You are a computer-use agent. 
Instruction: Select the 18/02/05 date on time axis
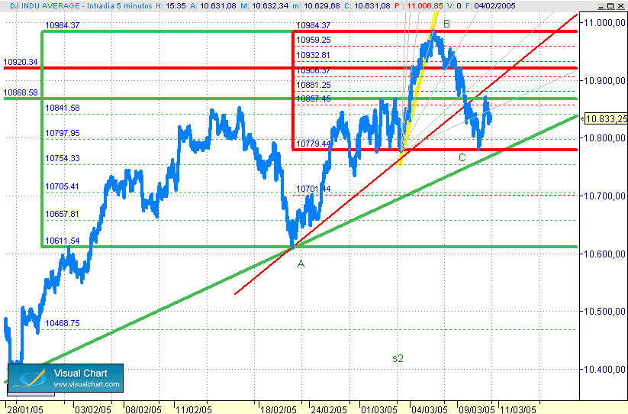(279, 409)
